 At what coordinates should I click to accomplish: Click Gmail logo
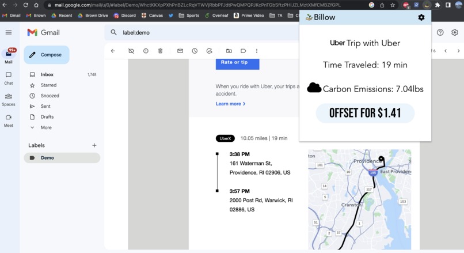pyautogui.click(x=44, y=32)
